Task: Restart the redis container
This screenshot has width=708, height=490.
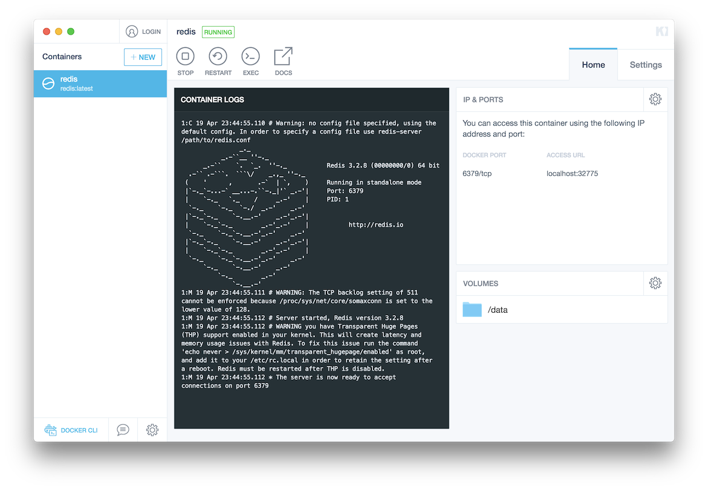Action: 218,60
